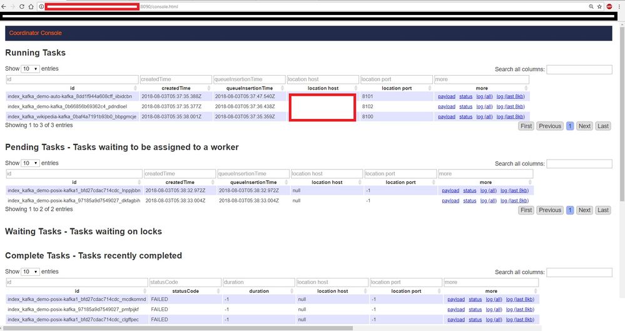
Task: Click statusCode filter field in Complete Tasks
Action: pyautogui.click(x=185, y=282)
